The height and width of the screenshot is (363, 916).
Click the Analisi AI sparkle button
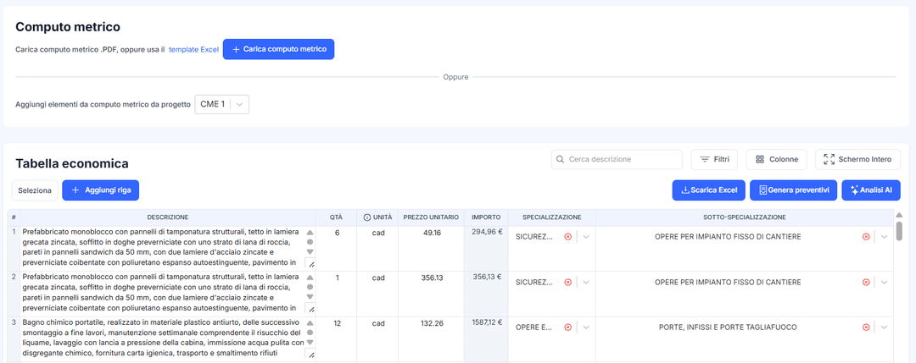[870, 190]
